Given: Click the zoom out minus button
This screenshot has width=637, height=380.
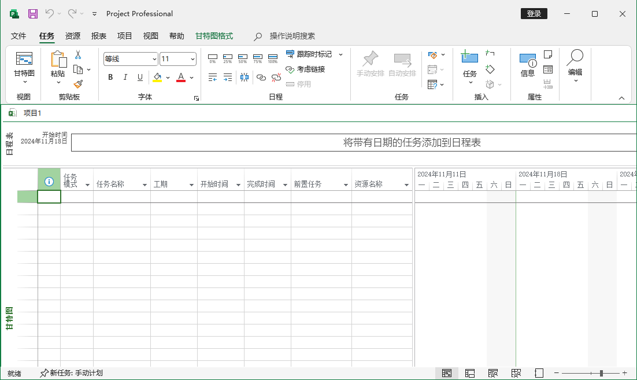Looking at the screenshot, I should pos(557,373).
